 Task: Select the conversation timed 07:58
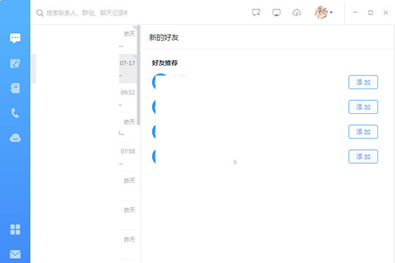84,157
